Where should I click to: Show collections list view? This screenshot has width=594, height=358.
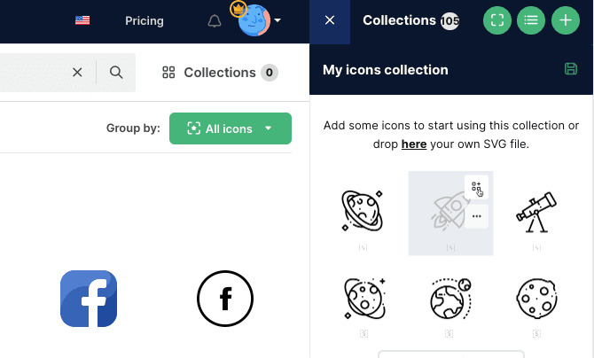[531, 20]
